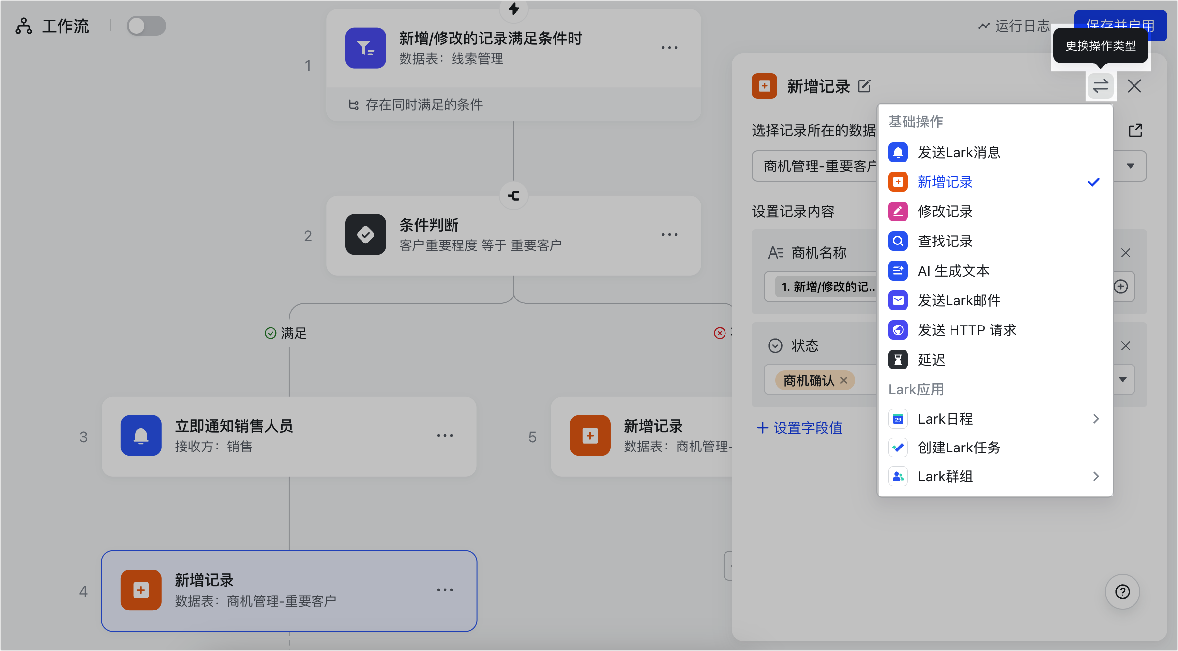The image size is (1178, 651).
Task: Choose 修改记录 operation
Action: 995,211
